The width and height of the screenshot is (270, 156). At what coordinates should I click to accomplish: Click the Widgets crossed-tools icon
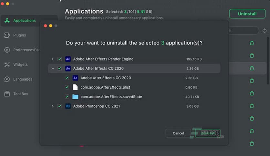tap(7, 64)
